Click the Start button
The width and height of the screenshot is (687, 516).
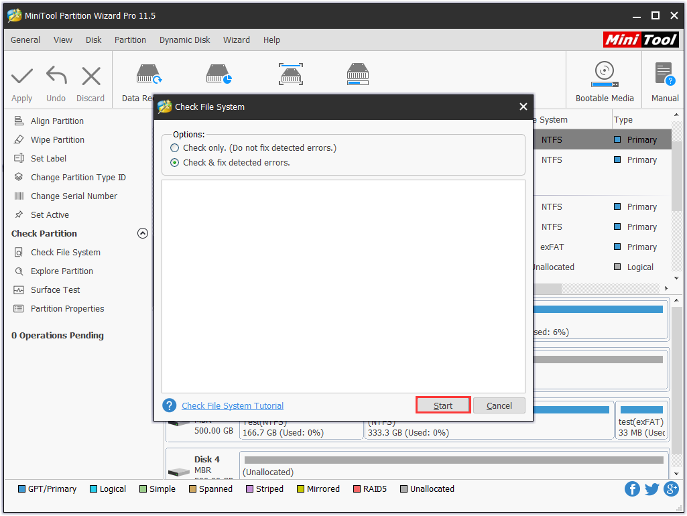(443, 405)
